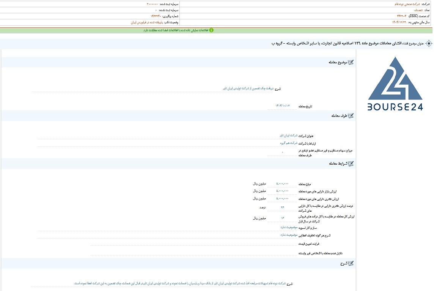Viewport: 434px width, 291px height.
Task: Select the value in ارزش دفتری دارایی های مورد معامله row
Action: [x=282, y=198]
